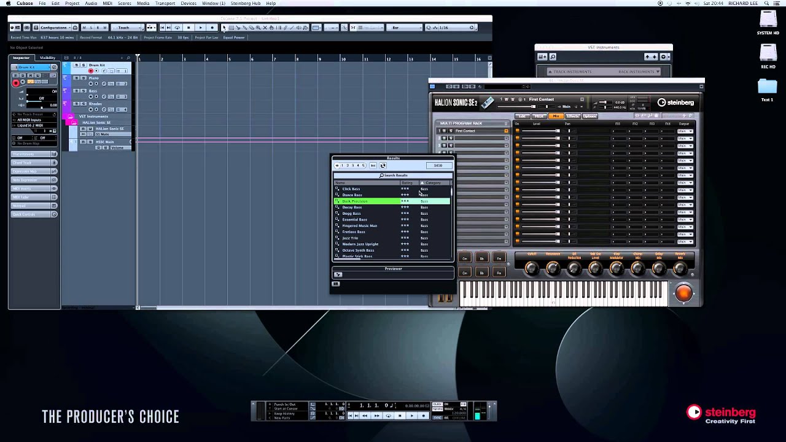Click the Resonance quick control knob
The image size is (786, 442).
pos(553,268)
